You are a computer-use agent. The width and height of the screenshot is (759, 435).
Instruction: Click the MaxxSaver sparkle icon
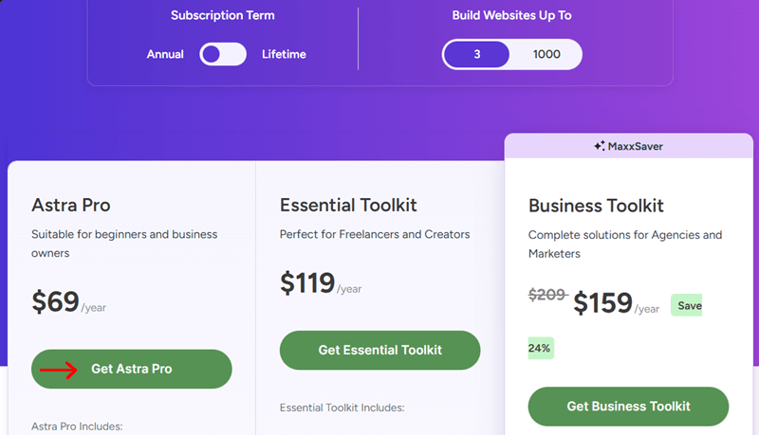(x=600, y=146)
